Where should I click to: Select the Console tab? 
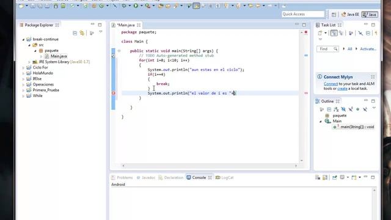click(199, 178)
